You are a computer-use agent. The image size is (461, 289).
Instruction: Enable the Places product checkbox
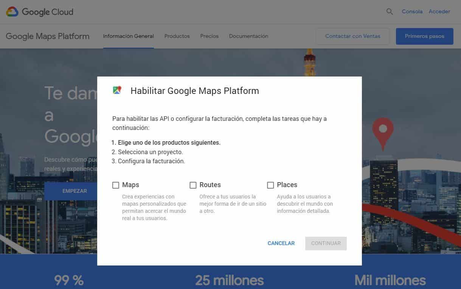point(271,185)
